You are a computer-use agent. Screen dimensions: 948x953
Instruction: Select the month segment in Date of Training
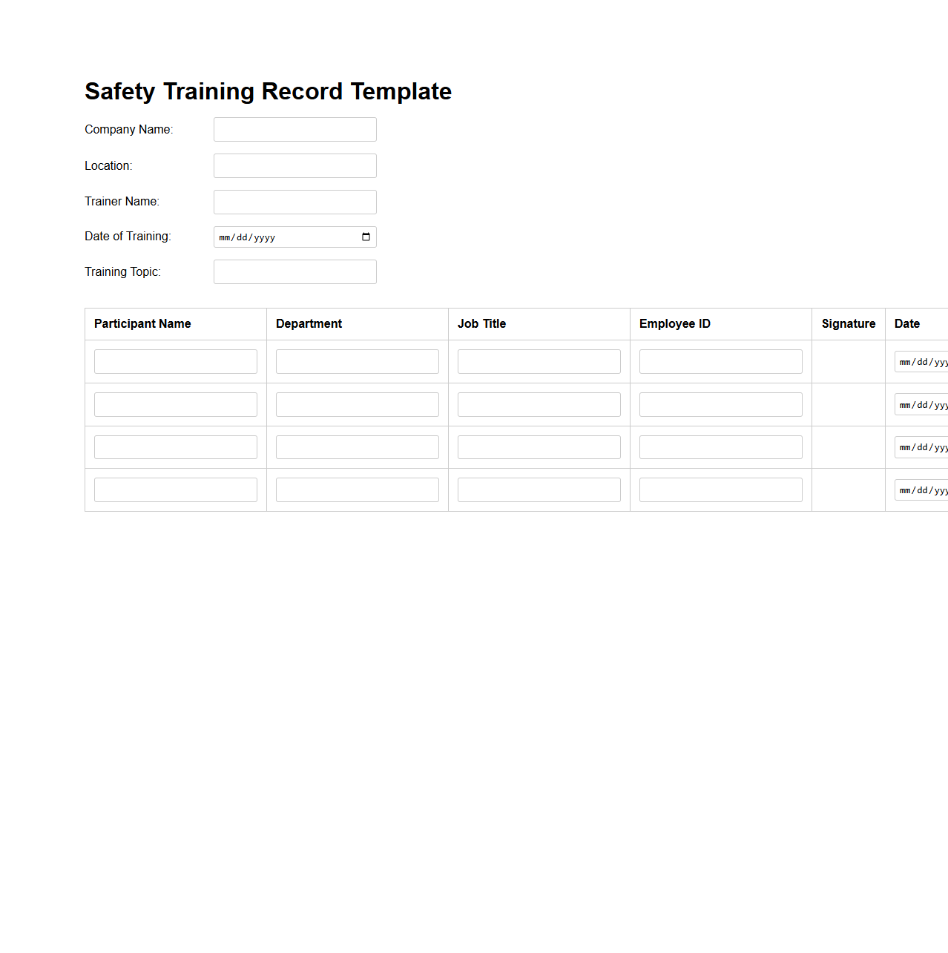pos(224,237)
